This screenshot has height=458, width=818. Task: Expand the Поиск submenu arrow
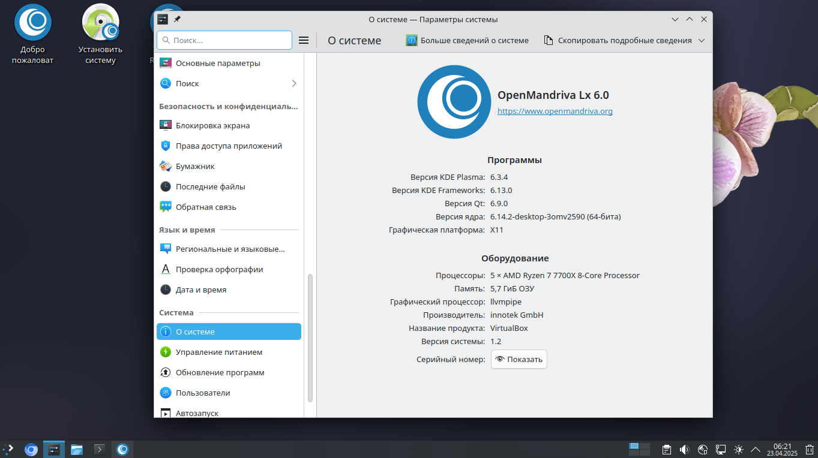coord(294,83)
